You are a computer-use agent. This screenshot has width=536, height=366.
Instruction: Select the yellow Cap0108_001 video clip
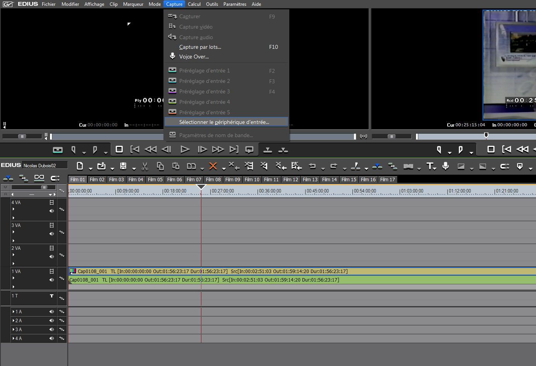coord(302,271)
